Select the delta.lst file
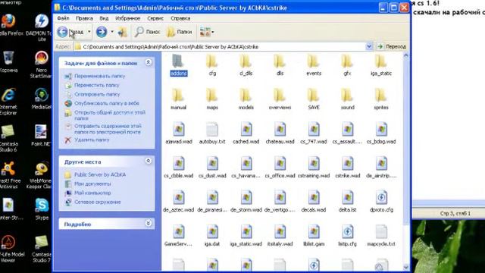The image size is (485, 273). click(347, 201)
